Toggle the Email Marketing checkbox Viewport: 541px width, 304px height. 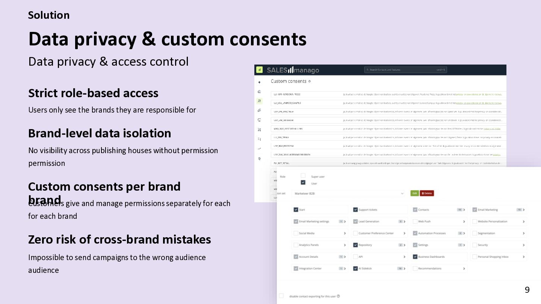click(475, 210)
